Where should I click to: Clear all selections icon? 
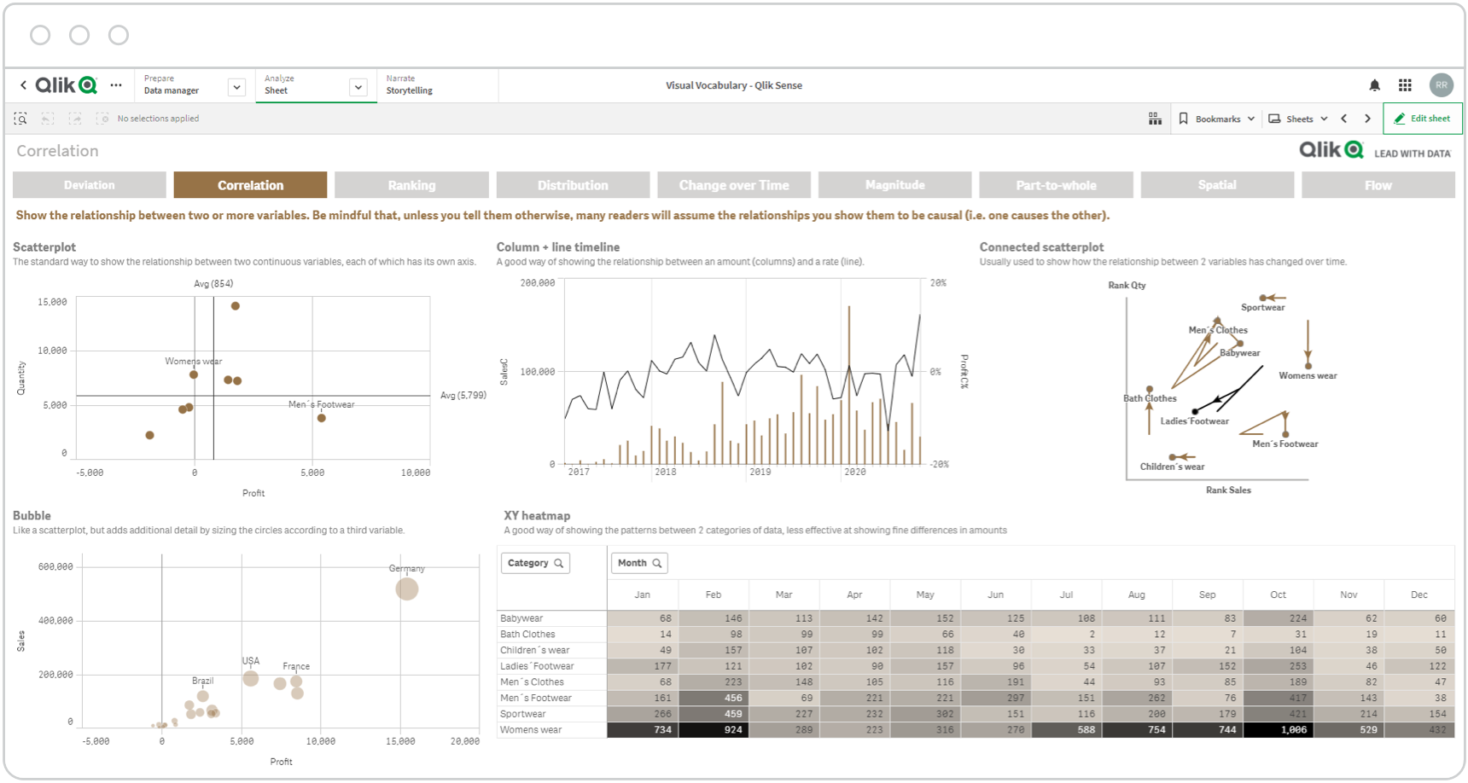(102, 119)
